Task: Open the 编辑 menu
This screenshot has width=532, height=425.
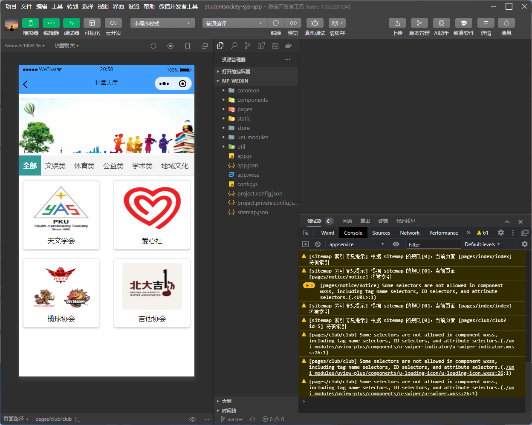Action: (x=42, y=6)
